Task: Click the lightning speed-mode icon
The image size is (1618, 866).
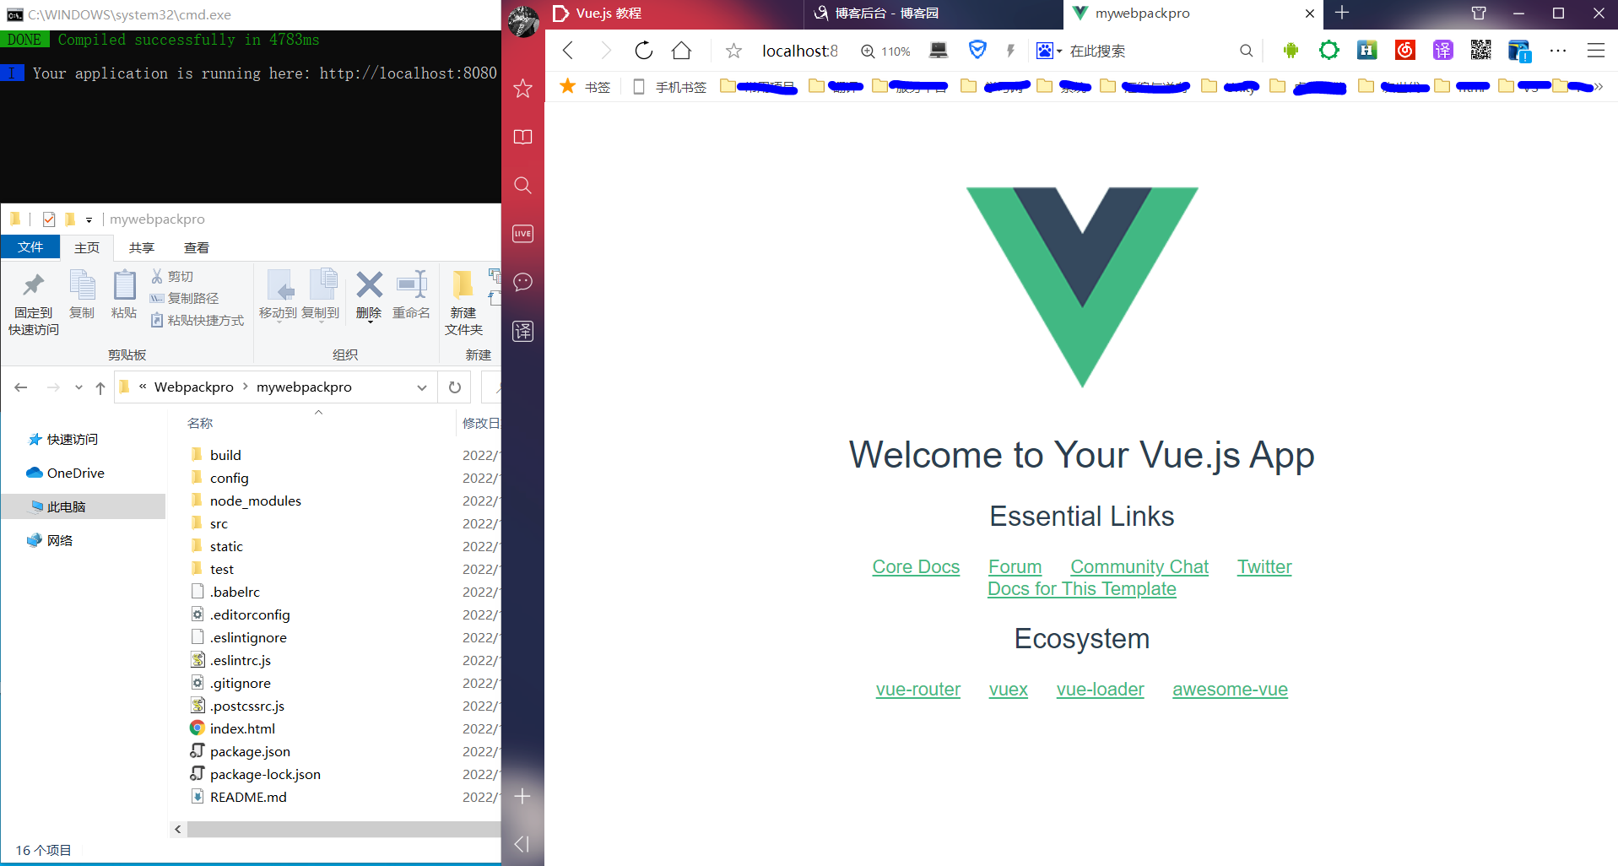Action: 1010,51
